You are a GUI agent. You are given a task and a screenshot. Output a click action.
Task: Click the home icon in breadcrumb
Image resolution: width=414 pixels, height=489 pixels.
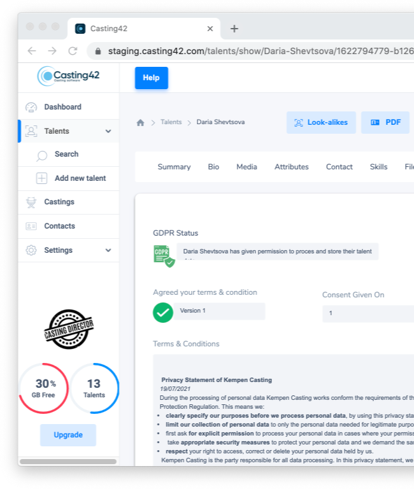tap(140, 122)
